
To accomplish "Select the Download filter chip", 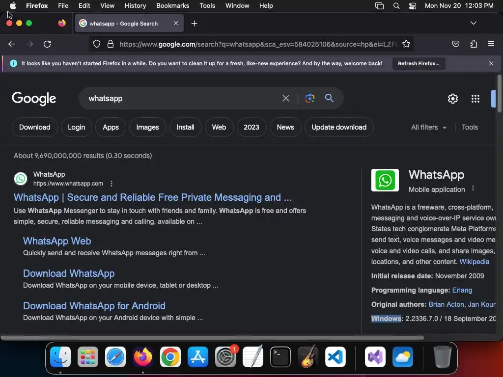I will (x=35, y=127).
